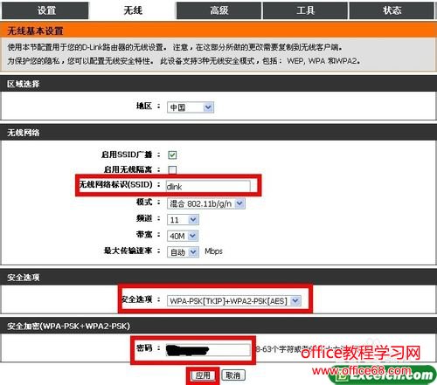Open the 安全选项 WPA-PSK dropdown
Viewport: 437px width, 385px height.
pos(234,300)
